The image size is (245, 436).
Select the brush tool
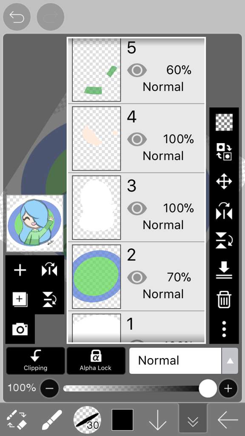tap(51, 420)
